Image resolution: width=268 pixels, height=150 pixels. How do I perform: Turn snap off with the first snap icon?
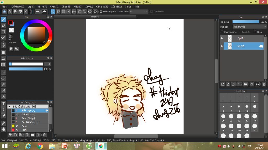[53, 11]
